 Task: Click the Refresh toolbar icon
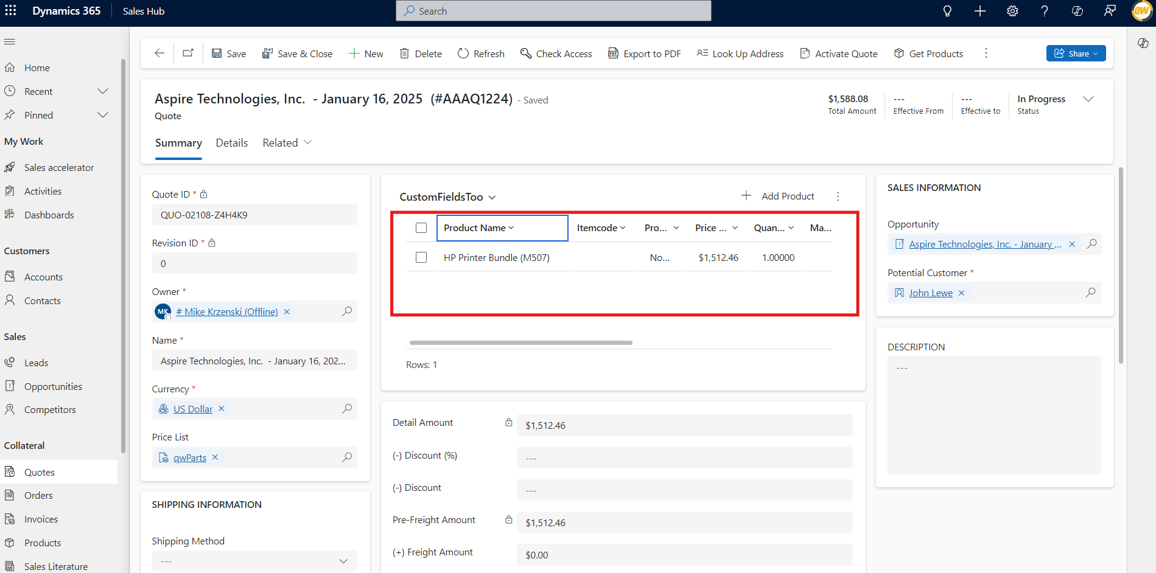[463, 54]
